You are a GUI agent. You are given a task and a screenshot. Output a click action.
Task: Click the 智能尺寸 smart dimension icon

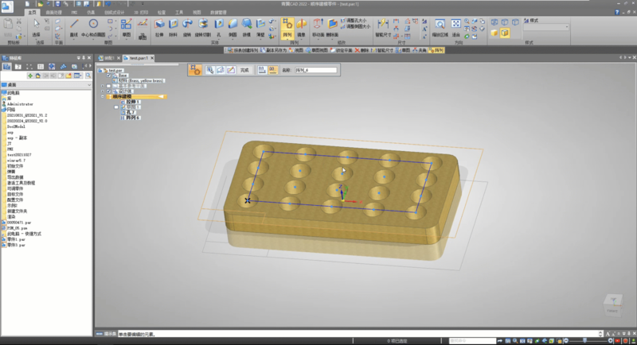(x=383, y=28)
